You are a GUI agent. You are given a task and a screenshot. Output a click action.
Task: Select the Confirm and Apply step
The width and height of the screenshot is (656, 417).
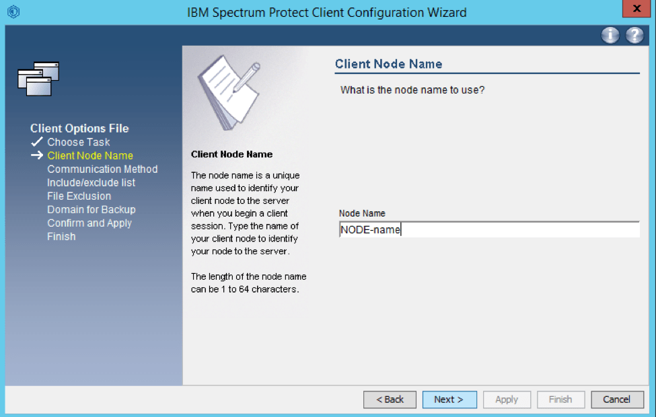pyautogui.click(x=89, y=223)
